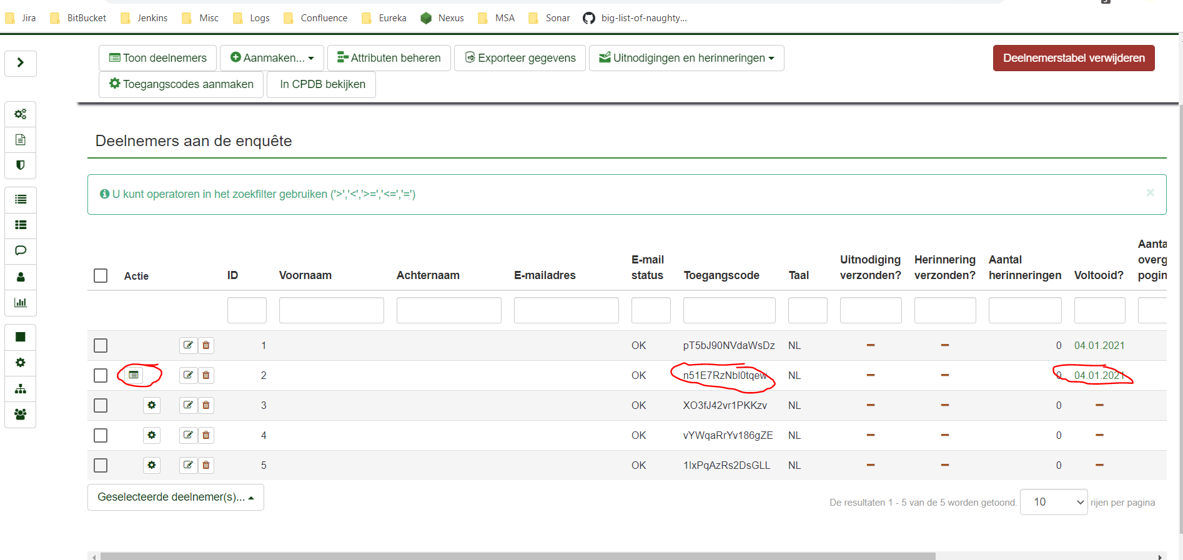The width and height of the screenshot is (1183, 560).
Task: Click the statistics bar chart sidebar icon
Action: pyautogui.click(x=21, y=303)
